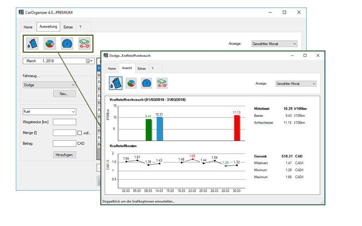Toggle the 'voll...' full tank checkbox

click(x=80, y=133)
